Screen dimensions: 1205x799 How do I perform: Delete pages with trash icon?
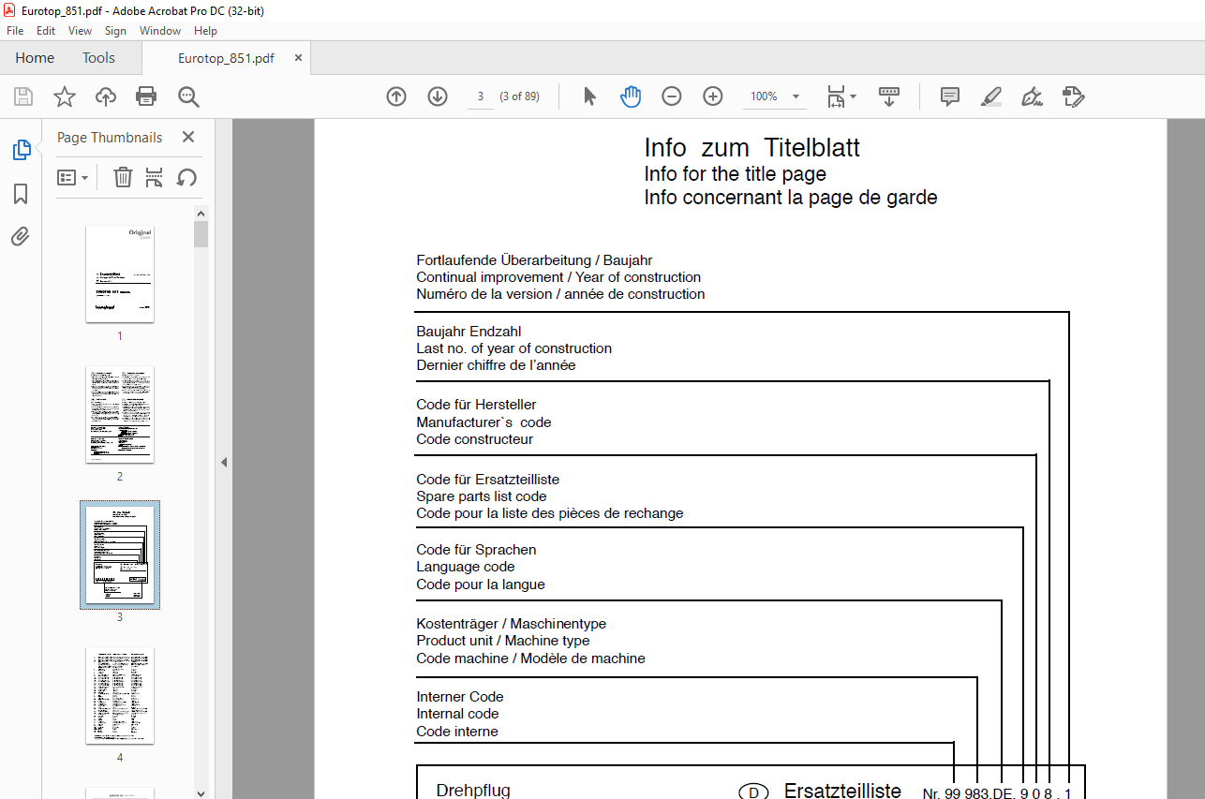point(123,177)
